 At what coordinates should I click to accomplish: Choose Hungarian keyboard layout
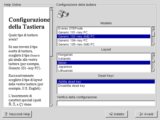point(65,55)
